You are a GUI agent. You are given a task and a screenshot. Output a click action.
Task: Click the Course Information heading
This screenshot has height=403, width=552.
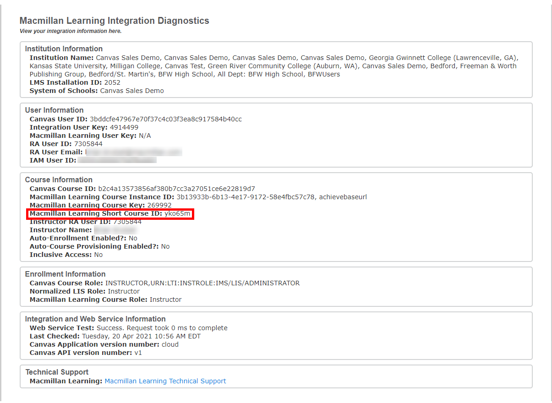[x=58, y=180]
